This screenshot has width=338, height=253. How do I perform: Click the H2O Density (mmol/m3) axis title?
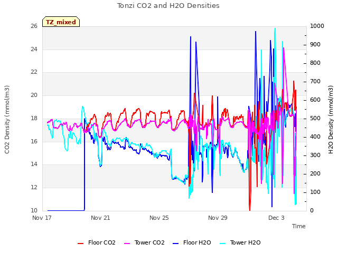[x=331, y=120]
